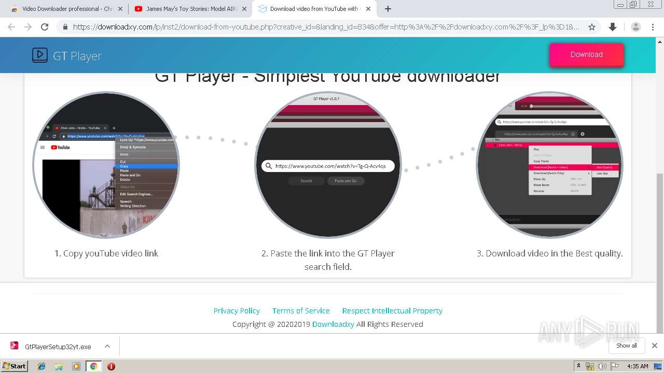Open Windows Explorer folder in taskbar

(x=59, y=366)
